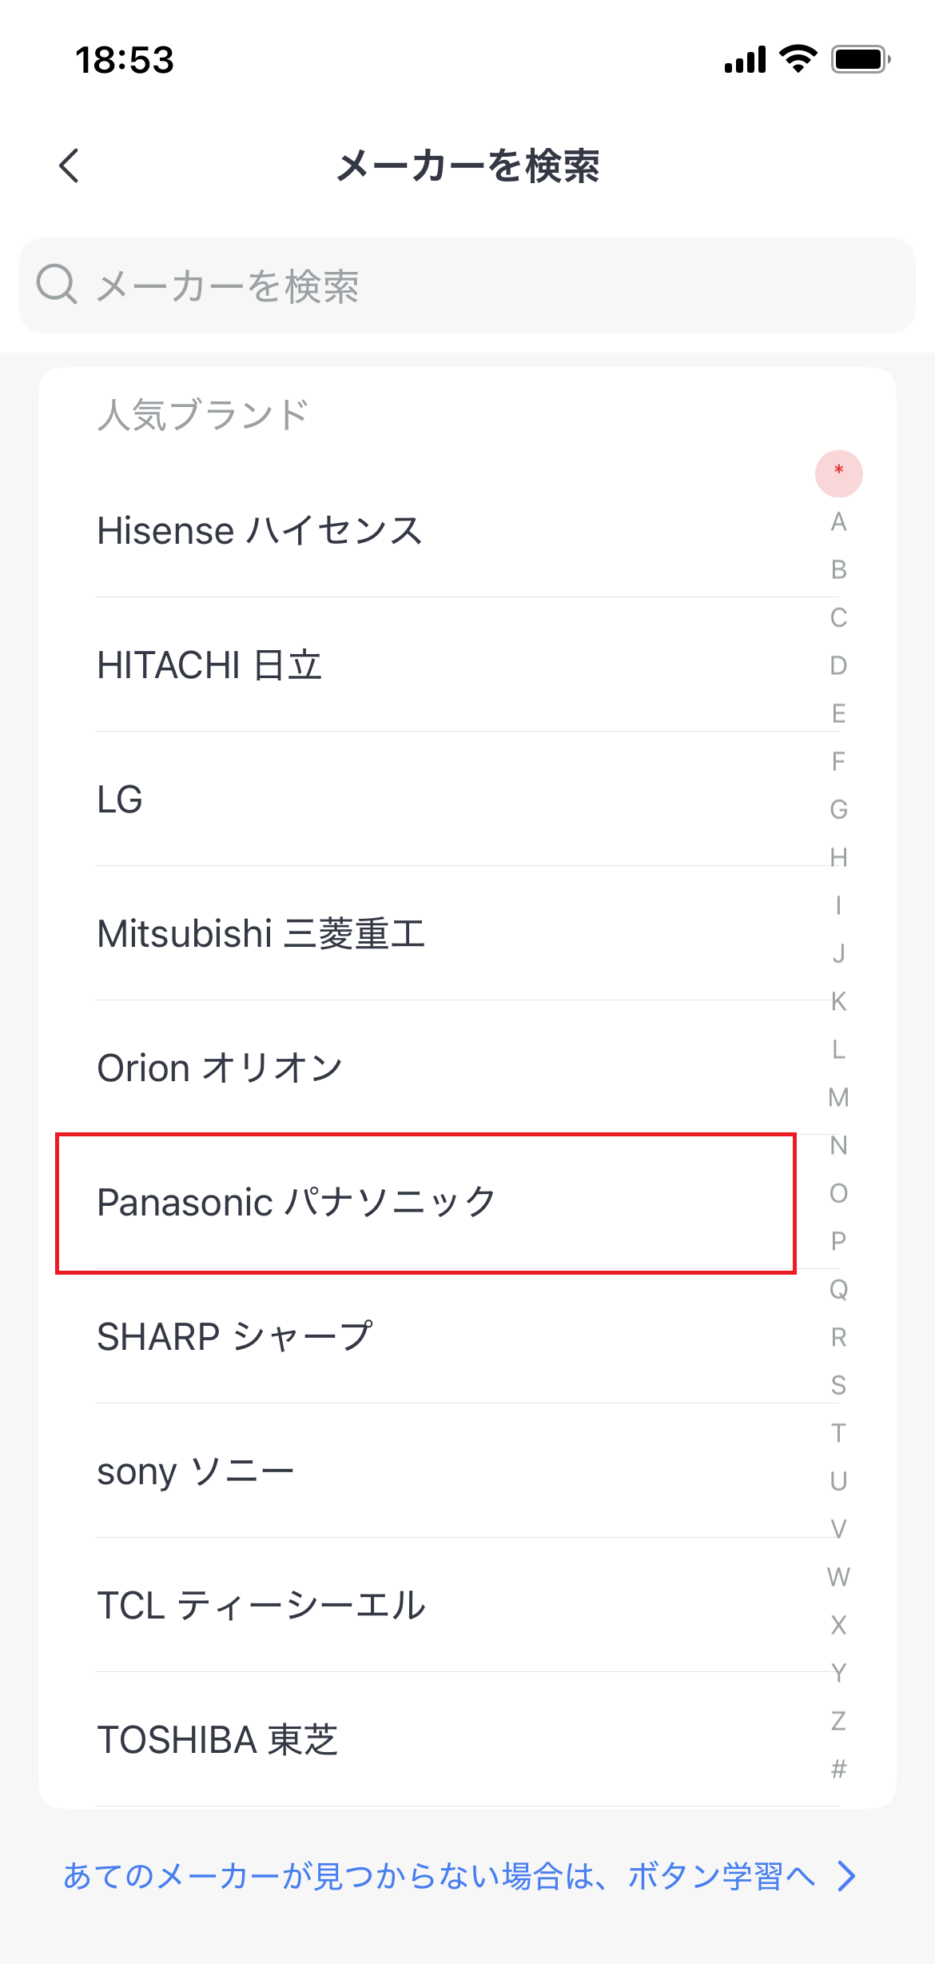Tap the chevron beside ボタン学習へ link
This screenshot has width=935, height=1964.
click(x=846, y=1875)
